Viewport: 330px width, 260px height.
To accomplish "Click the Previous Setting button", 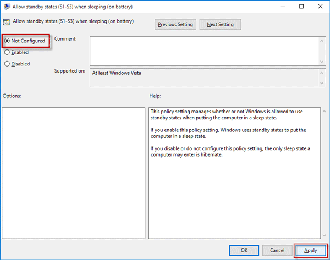I will coord(175,24).
